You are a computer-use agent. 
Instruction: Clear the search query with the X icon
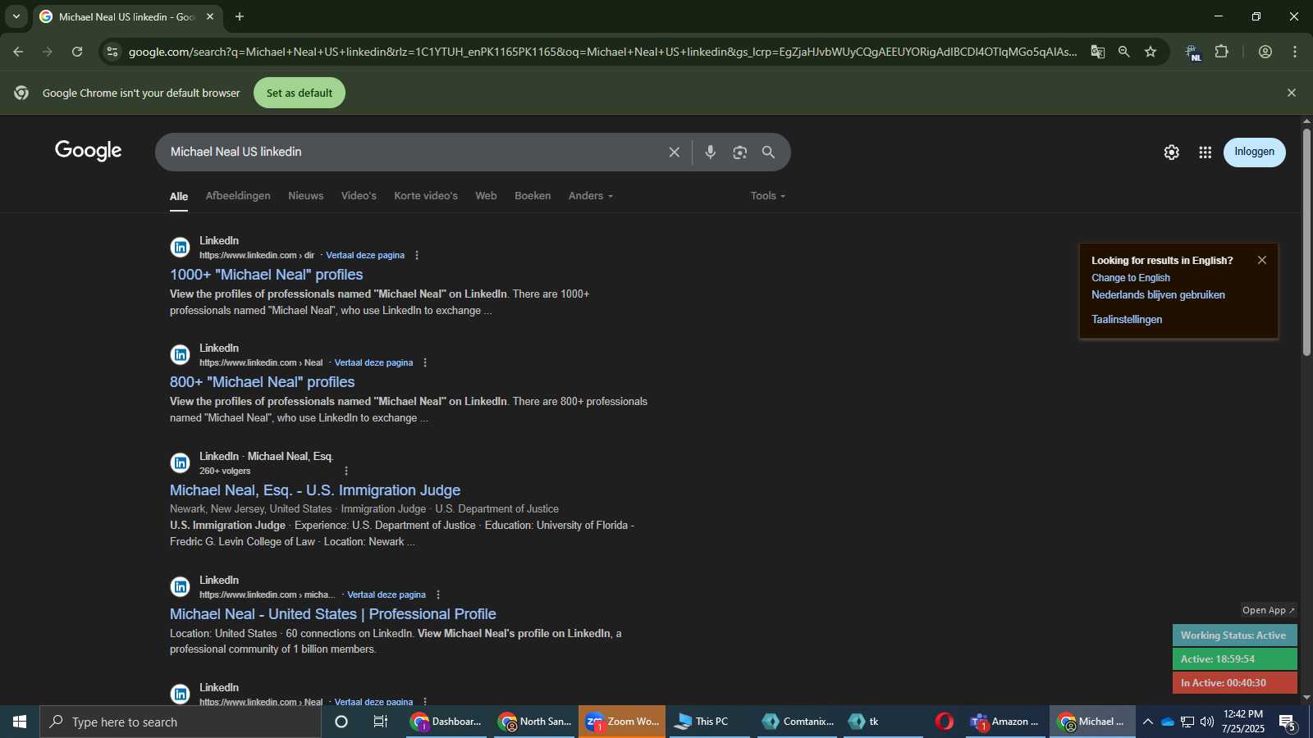[674, 153]
